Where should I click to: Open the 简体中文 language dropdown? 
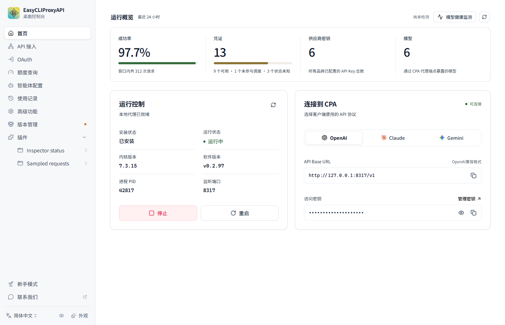pyautogui.click(x=22, y=316)
